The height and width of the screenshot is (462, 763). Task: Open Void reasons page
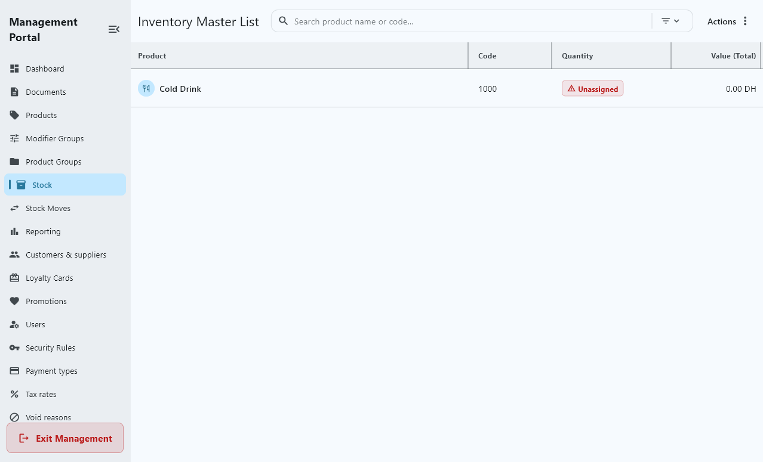click(x=65, y=417)
